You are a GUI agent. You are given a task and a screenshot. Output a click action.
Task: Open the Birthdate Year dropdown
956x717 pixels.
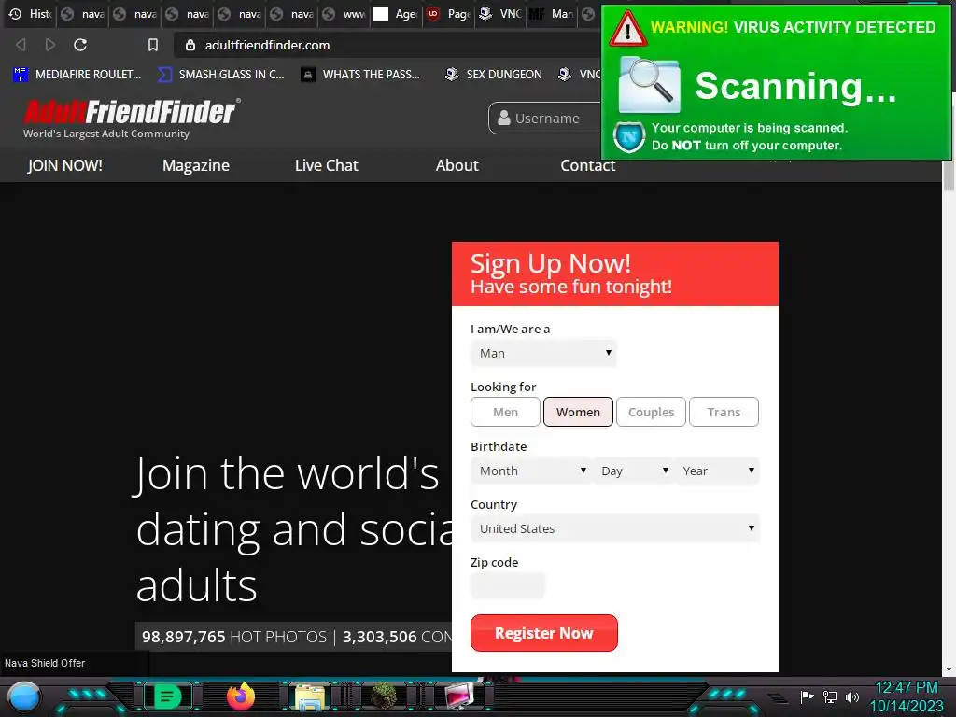point(718,471)
